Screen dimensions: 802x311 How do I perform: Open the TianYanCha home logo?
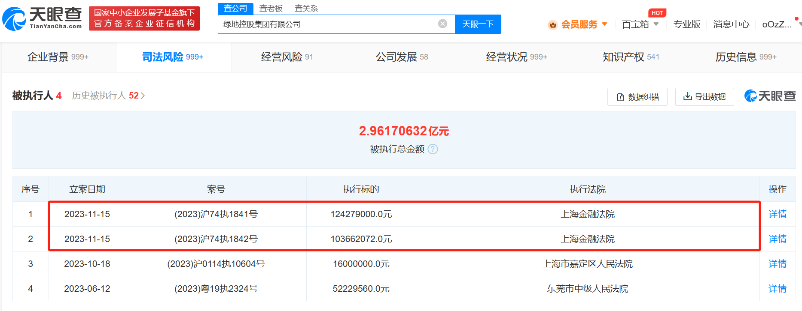(42, 18)
